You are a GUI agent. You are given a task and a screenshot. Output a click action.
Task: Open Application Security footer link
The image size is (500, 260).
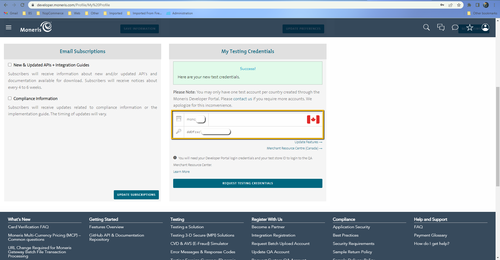click(x=351, y=227)
